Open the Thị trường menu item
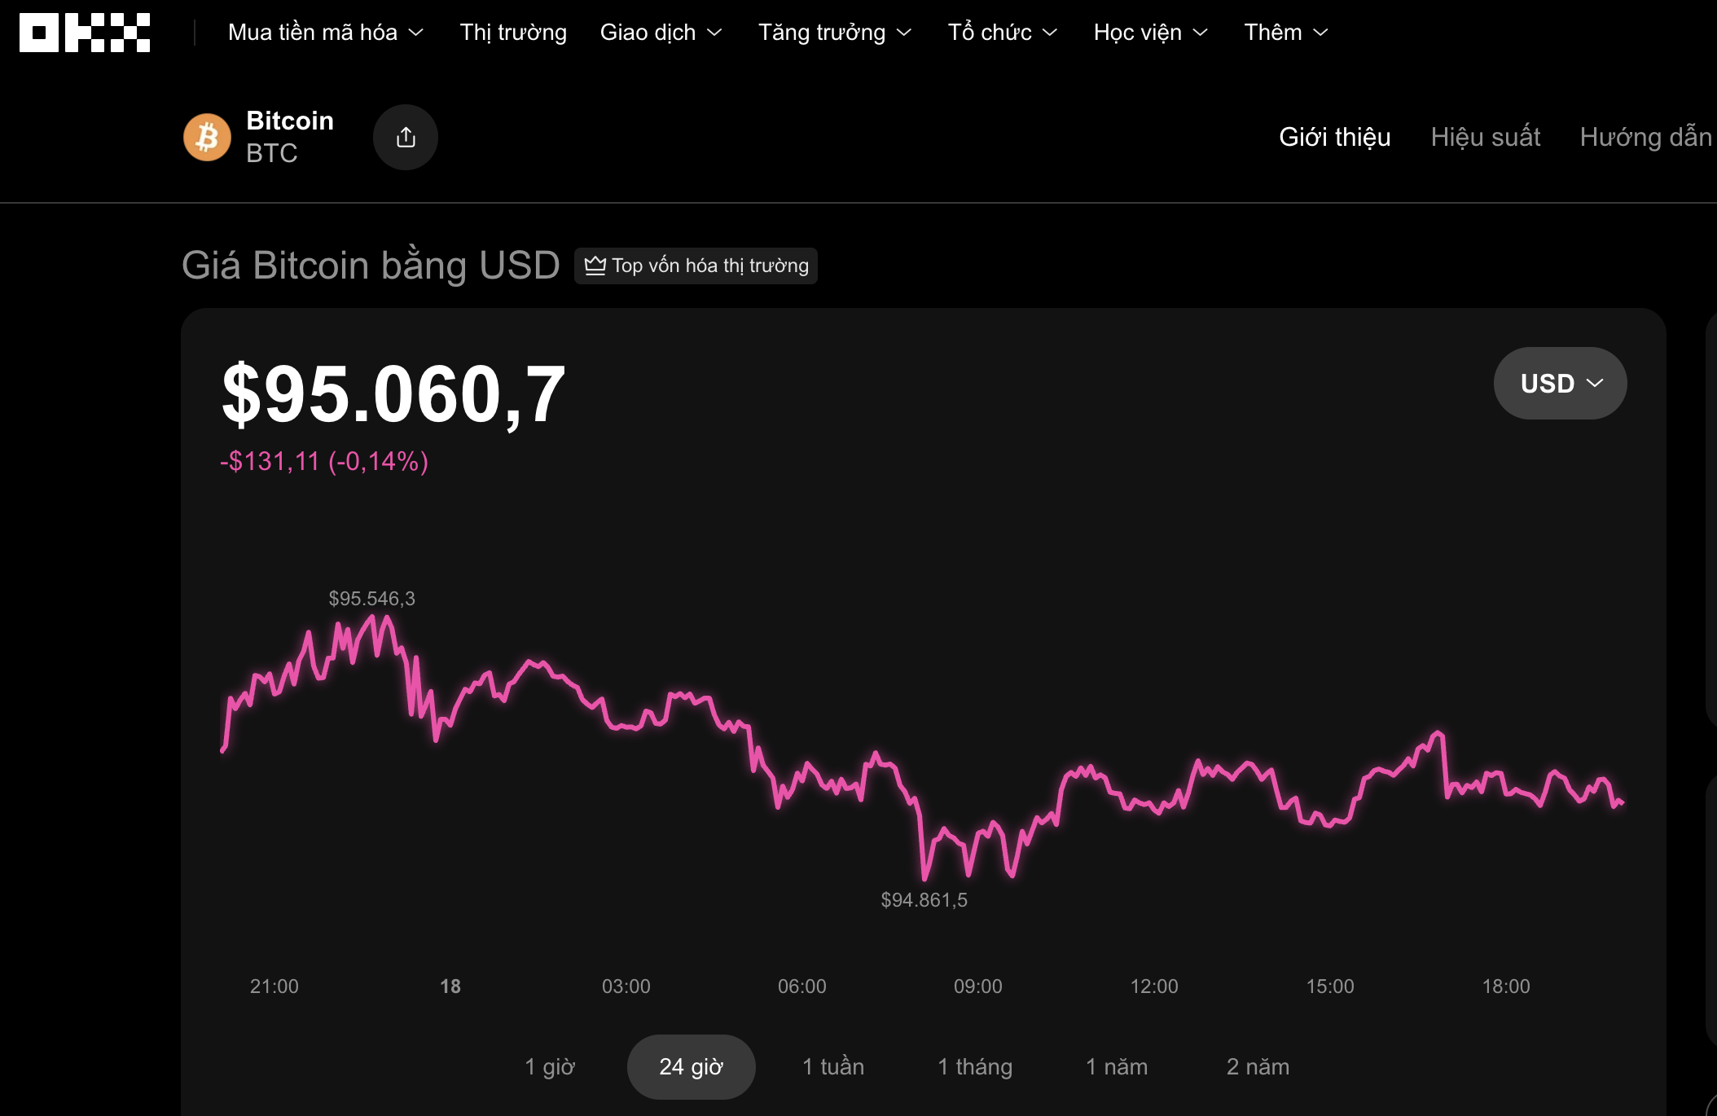 click(512, 33)
